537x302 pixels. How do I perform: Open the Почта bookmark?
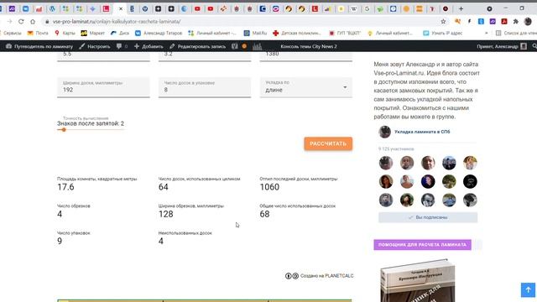click(38, 34)
